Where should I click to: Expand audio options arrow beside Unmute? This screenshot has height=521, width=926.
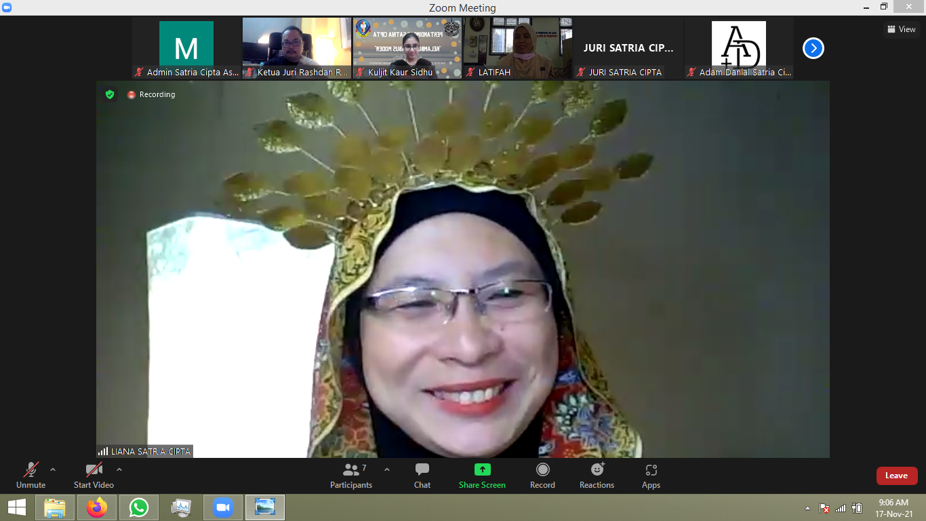coord(53,469)
